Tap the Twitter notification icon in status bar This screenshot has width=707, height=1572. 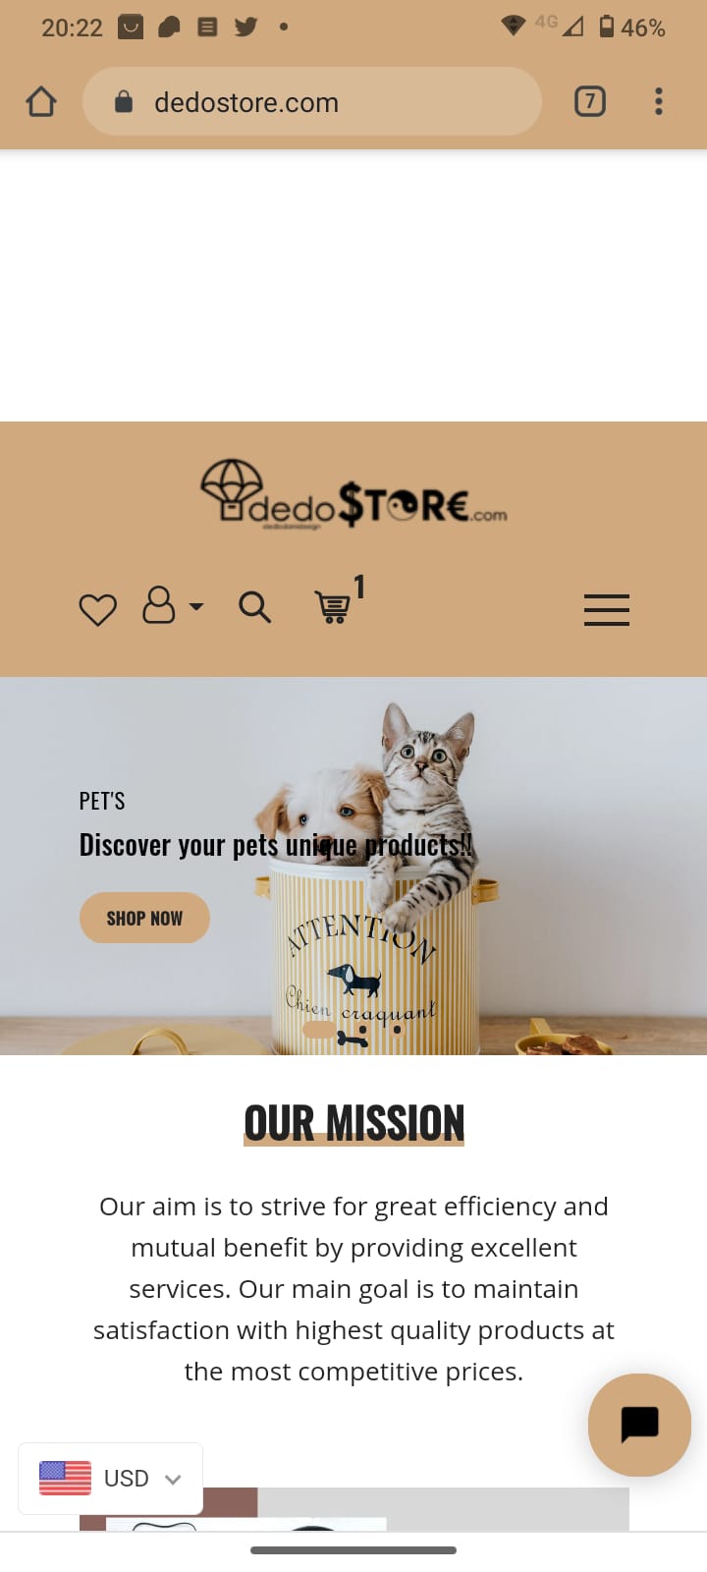pos(245,27)
